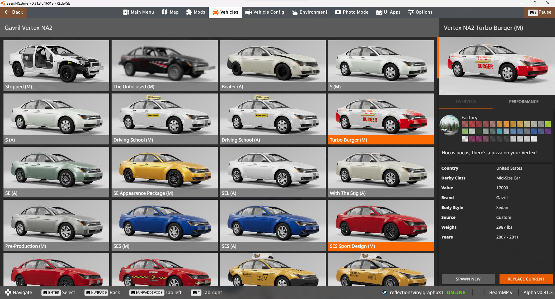Select the Stripped (M) configuration

pyautogui.click(x=56, y=66)
